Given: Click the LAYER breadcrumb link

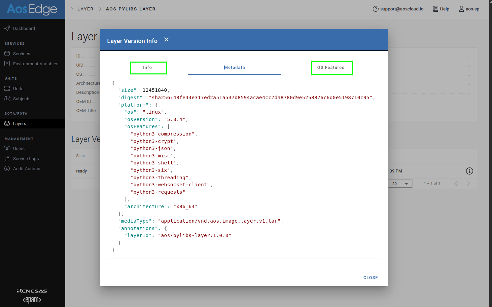Looking at the screenshot, I should pos(85,9).
